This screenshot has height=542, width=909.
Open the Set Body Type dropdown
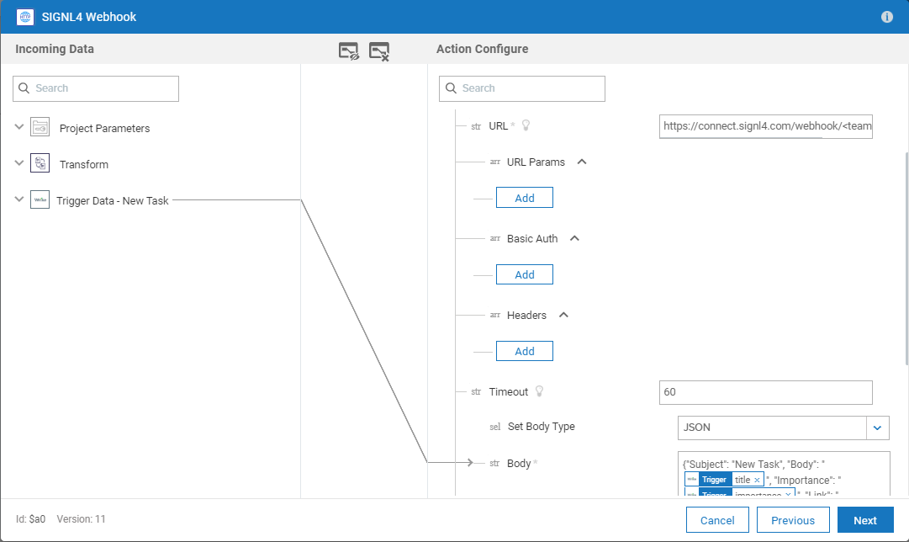(878, 428)
